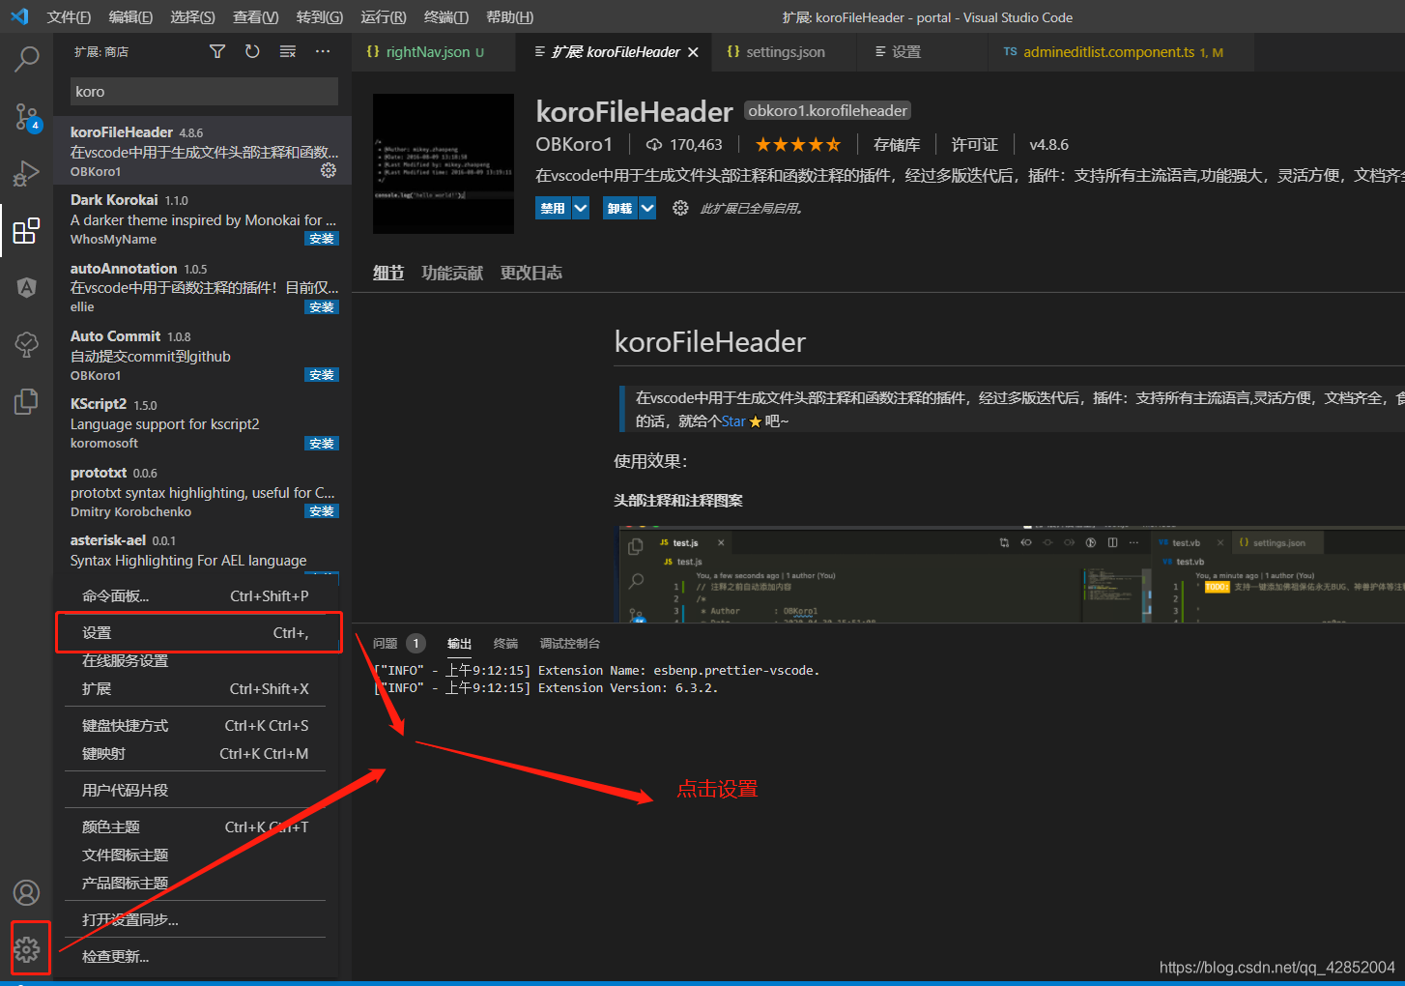Viewport: 1405px width, 986px height.
Task: Click the download count cloud icon
Action: pyautogui.click(x=654, y=145)
